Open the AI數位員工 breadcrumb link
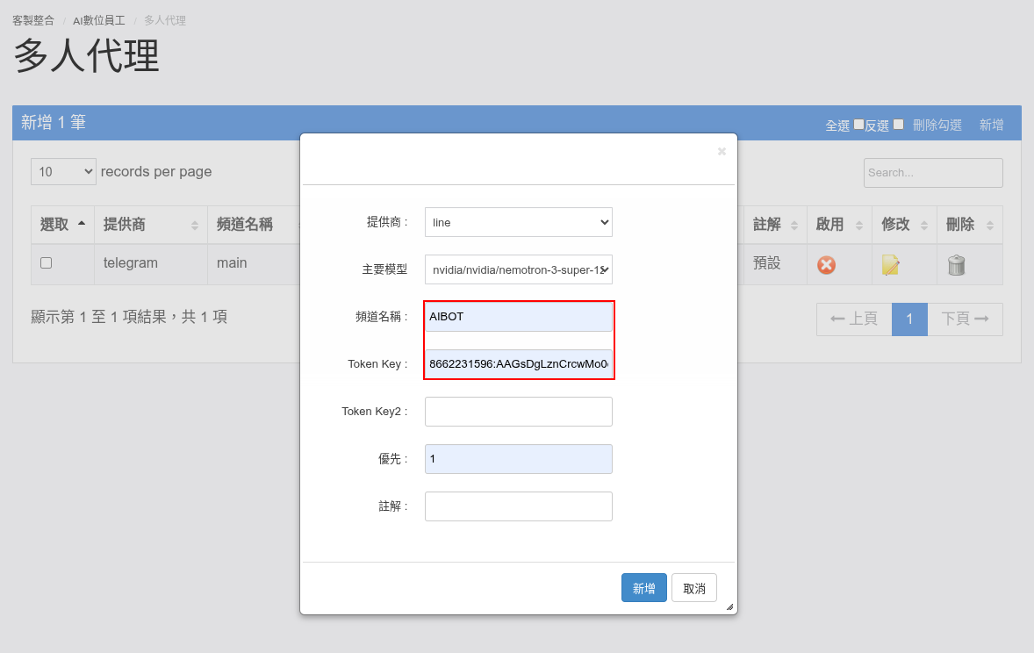Screen dimensions: 1034x653 point(99,20)
